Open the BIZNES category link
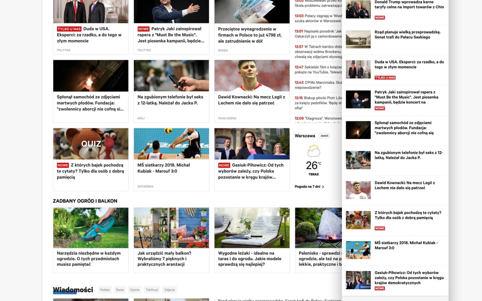The height and width of the screenshot is (301, 482). (223, 50)
